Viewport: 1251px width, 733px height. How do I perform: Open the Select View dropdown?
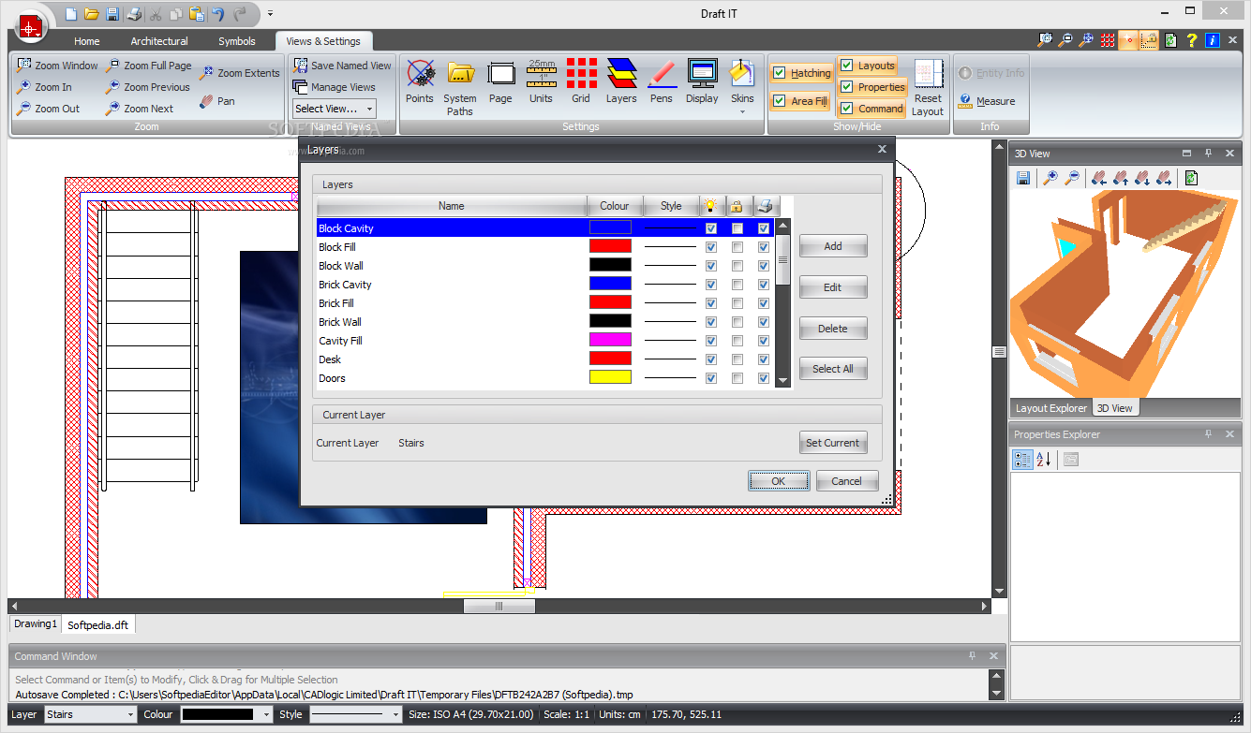[334, 109]
